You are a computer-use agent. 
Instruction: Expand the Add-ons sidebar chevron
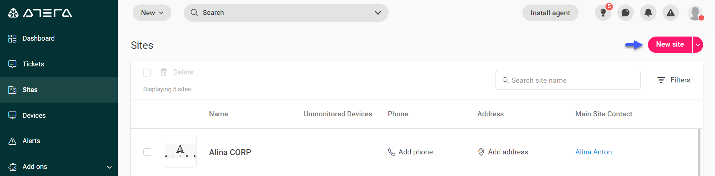(109, 167)
